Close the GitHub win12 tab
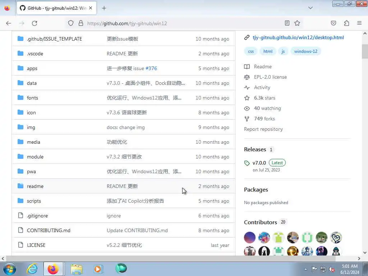368x276 pixels. 91,8
